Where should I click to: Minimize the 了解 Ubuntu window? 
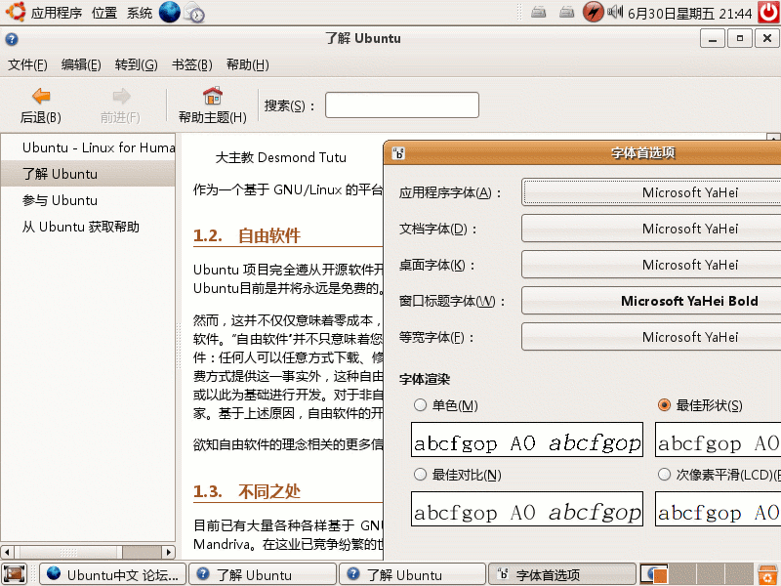[713, 38]
